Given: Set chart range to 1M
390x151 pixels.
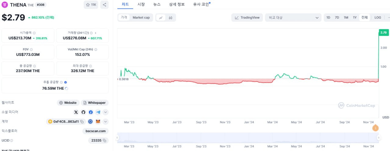Looking at the screenshot, I should pyautogui.click(x=346, y=18).
